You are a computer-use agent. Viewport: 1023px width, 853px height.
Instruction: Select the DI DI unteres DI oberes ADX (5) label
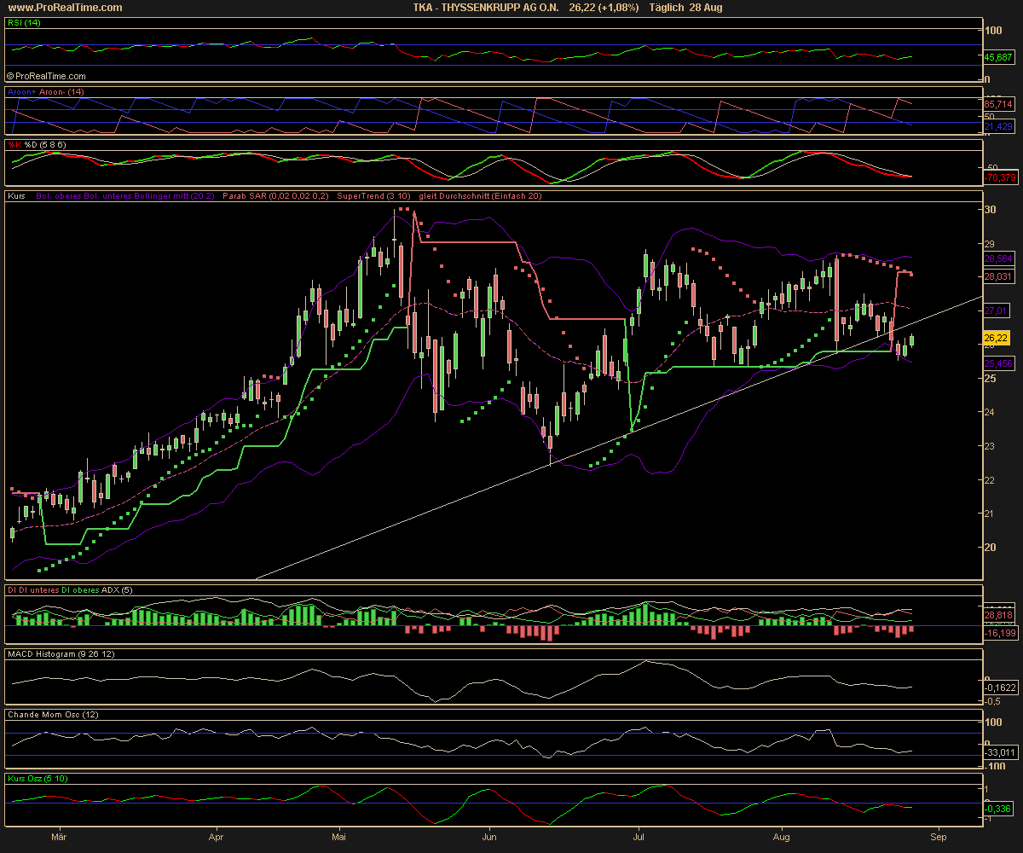point(70,590)
